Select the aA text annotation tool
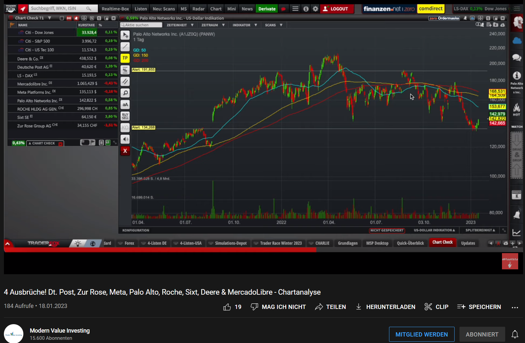This screenshot has width=525, height=343. (125, 104)
